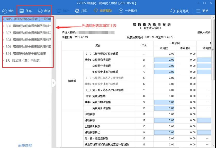216x148 pixels.
Task: Click row label 按适用税率计算的纳税检查应补缴税额
Action: click(x=107, y=145)
